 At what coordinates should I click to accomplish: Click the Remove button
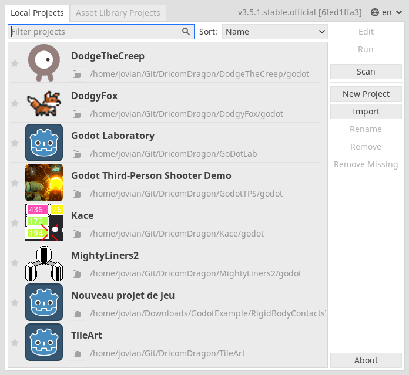click(x=366, y=147)
